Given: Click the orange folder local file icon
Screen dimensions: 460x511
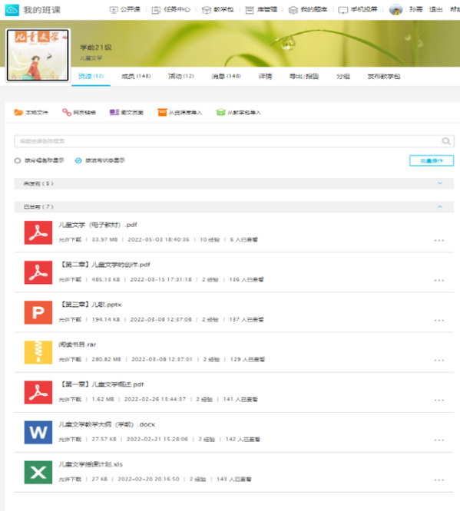Looking at the screenshot, I should pos(18,113).
